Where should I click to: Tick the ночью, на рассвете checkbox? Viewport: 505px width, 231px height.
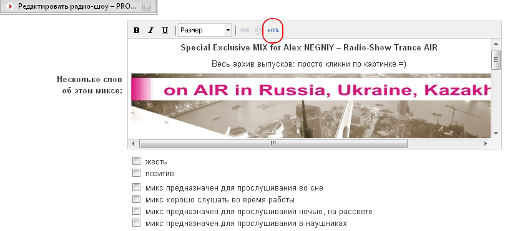(137, 211)
